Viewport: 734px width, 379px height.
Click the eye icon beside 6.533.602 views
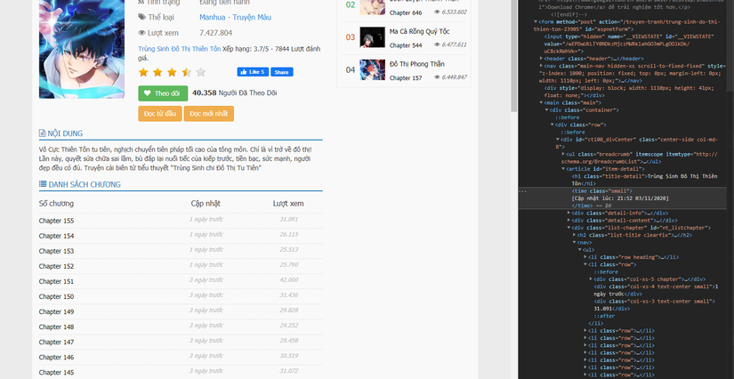437,12
